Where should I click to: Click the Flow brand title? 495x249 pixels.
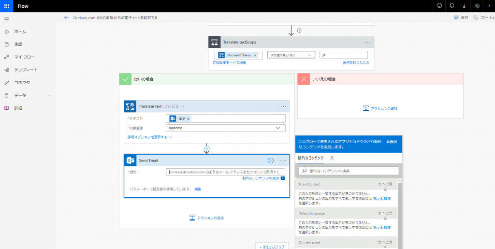(x=23, y=6)
